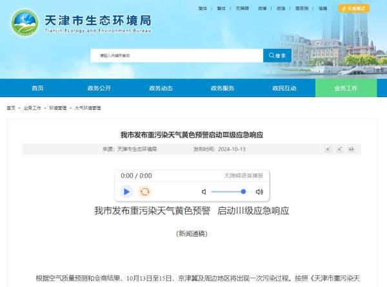387x287 pixels.
Task: Click the low volume speaker icon
Action: (x=204, y=192)
